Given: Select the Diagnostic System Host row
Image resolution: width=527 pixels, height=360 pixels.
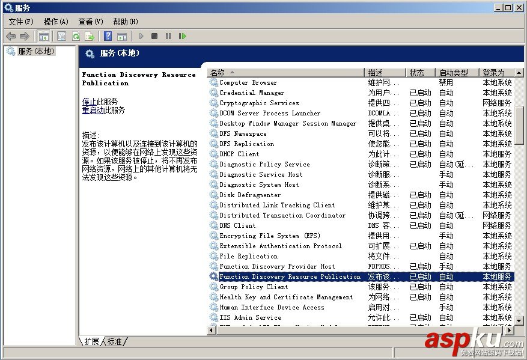Looking at the screenshot, I should click(361, 185).
